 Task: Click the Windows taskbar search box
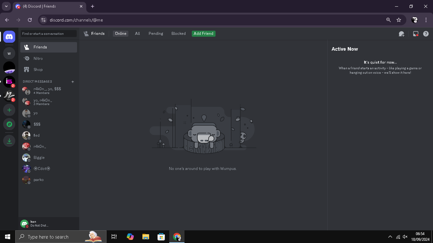tap(61, 237)
